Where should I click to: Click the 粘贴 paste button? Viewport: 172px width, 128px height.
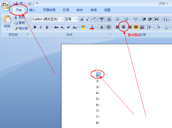point(7,22)
